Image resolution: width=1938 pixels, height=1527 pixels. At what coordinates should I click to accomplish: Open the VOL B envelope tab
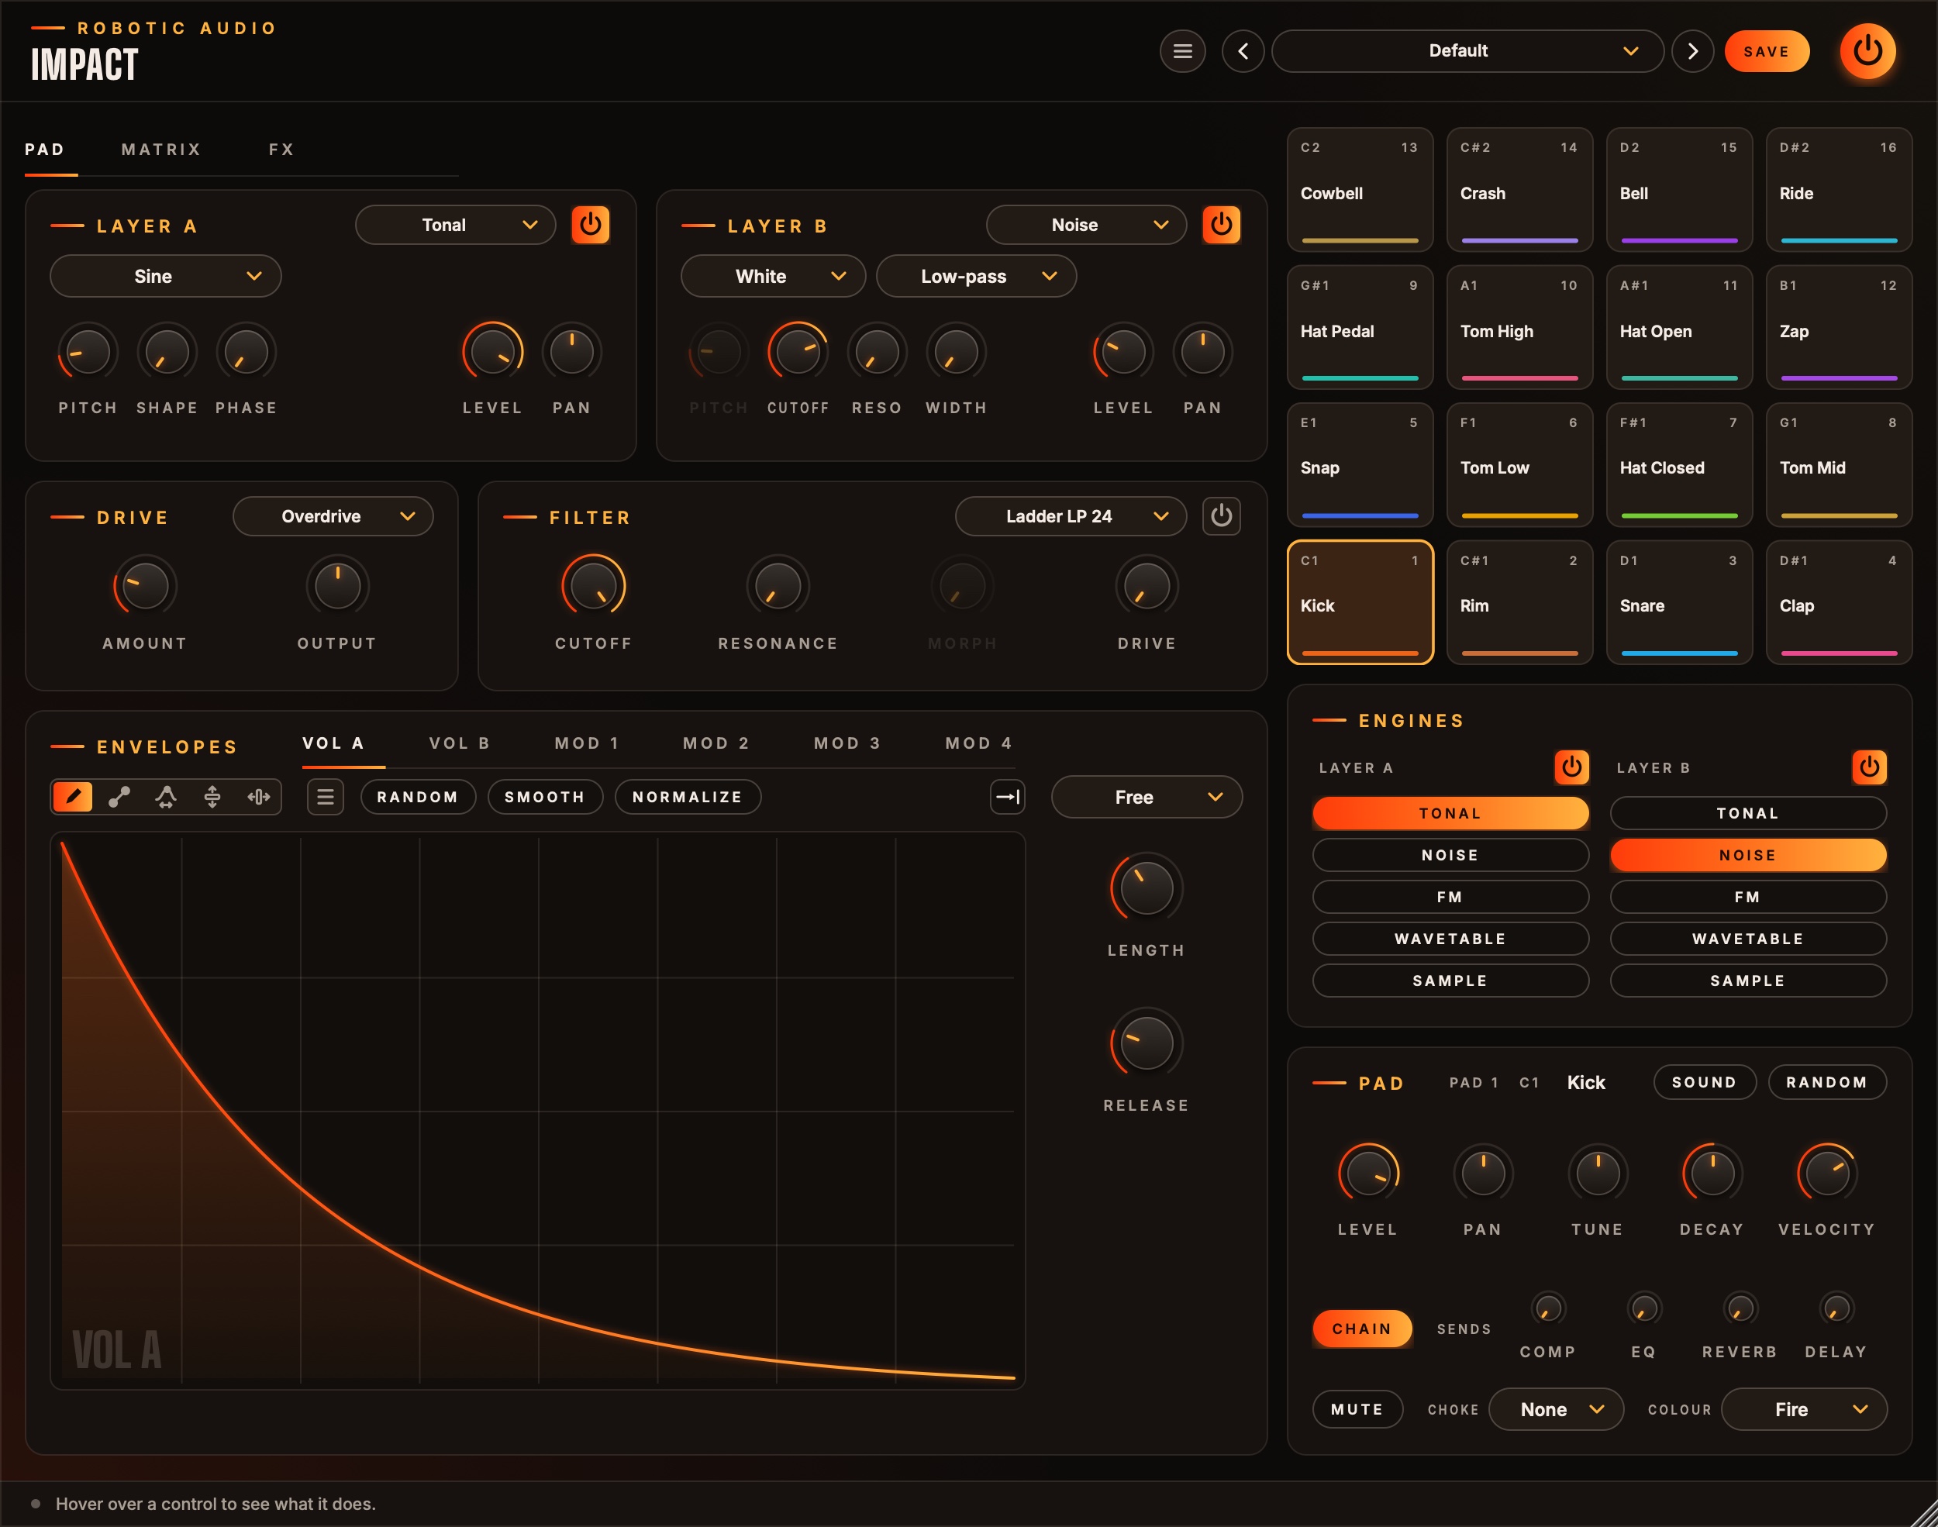[460, 743]
